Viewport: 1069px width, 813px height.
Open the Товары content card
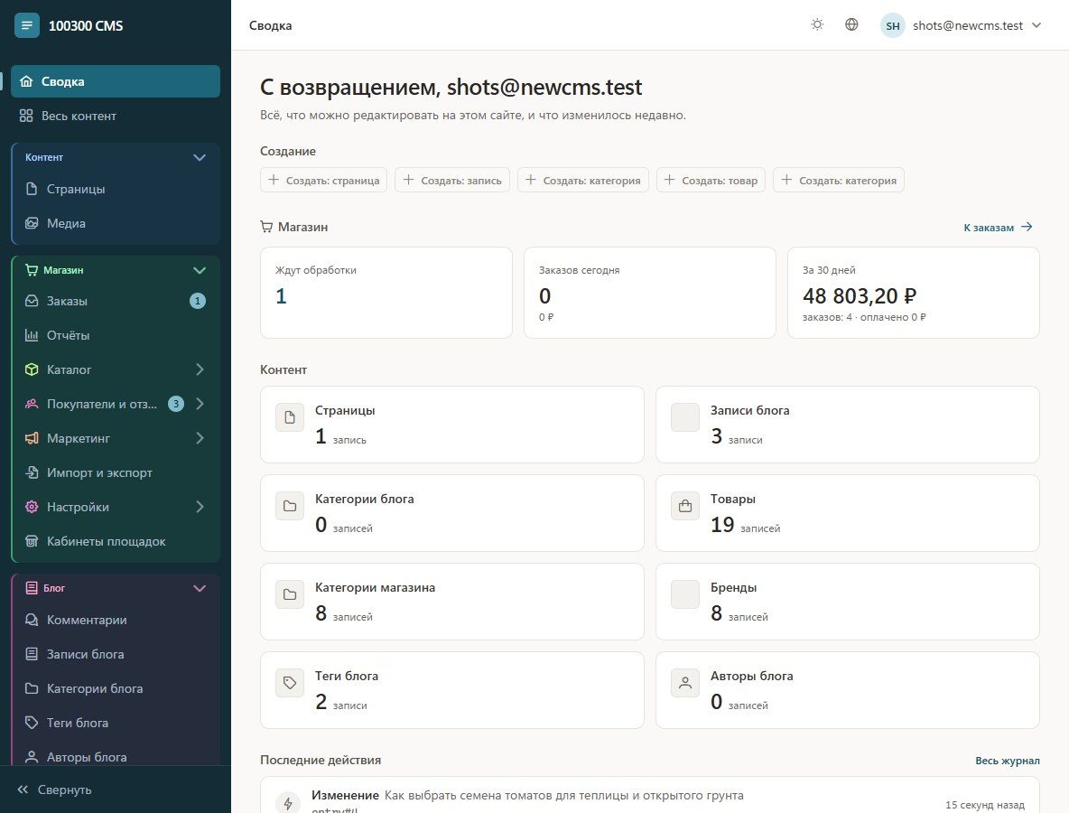click(848, 513)
